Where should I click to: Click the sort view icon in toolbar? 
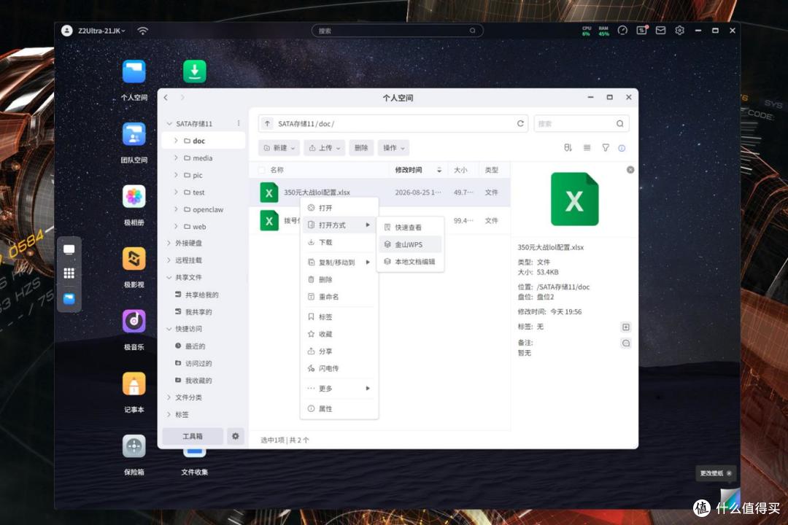click(568, 148)
